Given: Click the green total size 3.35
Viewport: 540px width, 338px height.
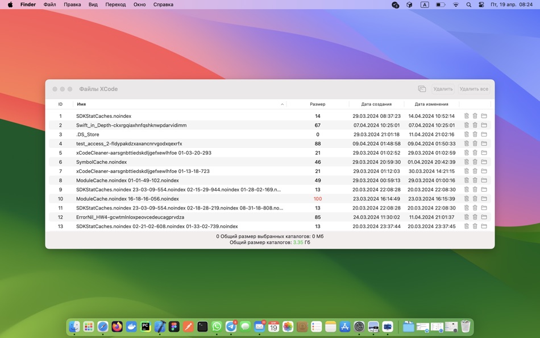Looking at the screenshot, I should point(298,242).
